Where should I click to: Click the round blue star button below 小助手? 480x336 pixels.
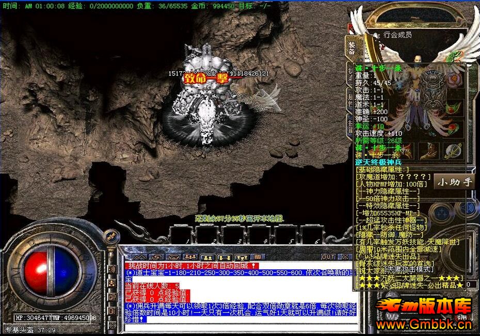click(x=443, y=212)
